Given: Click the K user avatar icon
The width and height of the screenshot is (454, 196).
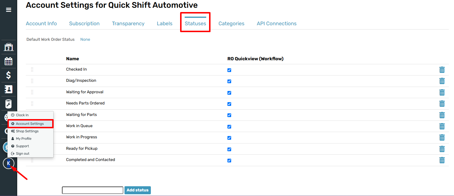Looking at the screenshot, I should (x=9, y=163).
